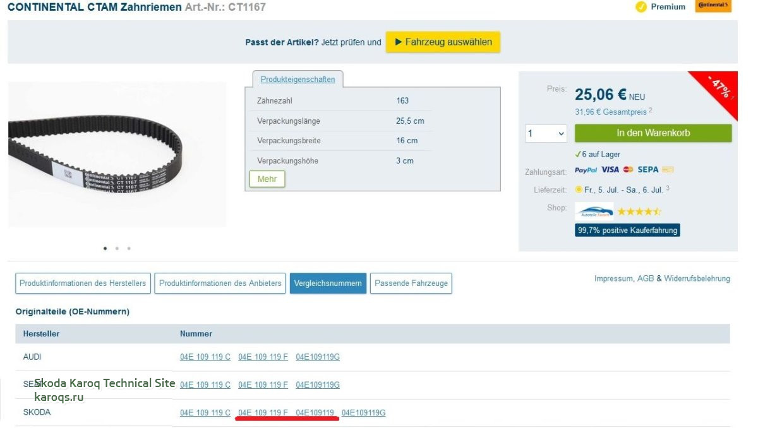The width and height of the screenshot is (758, 428).
Task: Switch to third product image dot
Action: pos(129,249)
